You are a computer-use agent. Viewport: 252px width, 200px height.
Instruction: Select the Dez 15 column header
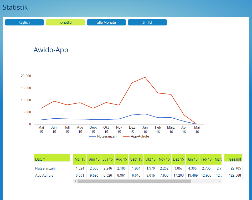pos(178,159)
